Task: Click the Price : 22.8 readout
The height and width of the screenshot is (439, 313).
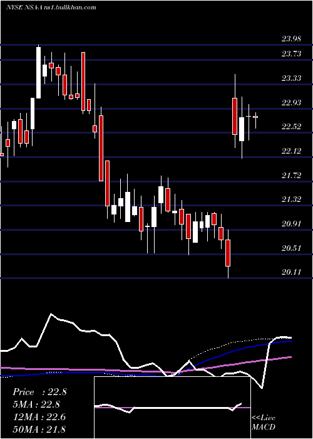Action: tap(39, 392)
